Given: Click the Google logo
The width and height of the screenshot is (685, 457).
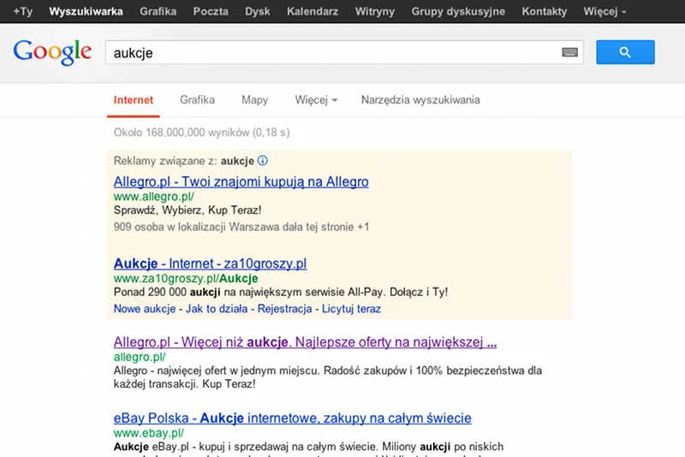Looking at the screenshot, I should (52, 52).
